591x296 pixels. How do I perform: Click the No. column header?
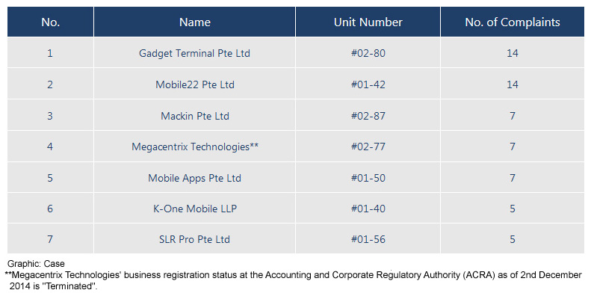click(51, 22)
